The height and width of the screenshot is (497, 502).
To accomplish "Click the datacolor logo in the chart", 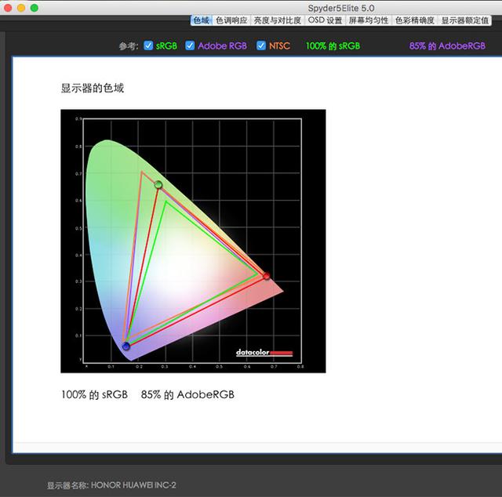I will [x=264, y=352].
